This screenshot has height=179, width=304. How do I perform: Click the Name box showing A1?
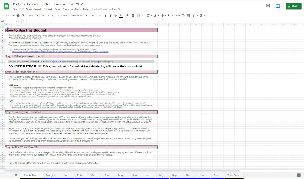tap(9, 21)
